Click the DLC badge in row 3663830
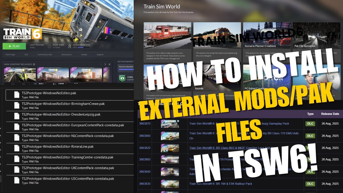The image size is (343, 193). click(x=310, y=184)
